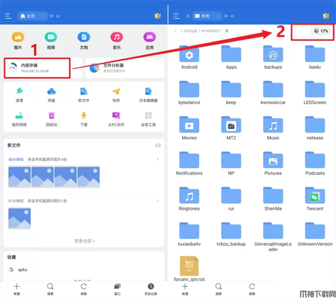
Task: Open the first thumbnail in 40分钟前 row
Action: pyautogui.click(x=20, y=177)
